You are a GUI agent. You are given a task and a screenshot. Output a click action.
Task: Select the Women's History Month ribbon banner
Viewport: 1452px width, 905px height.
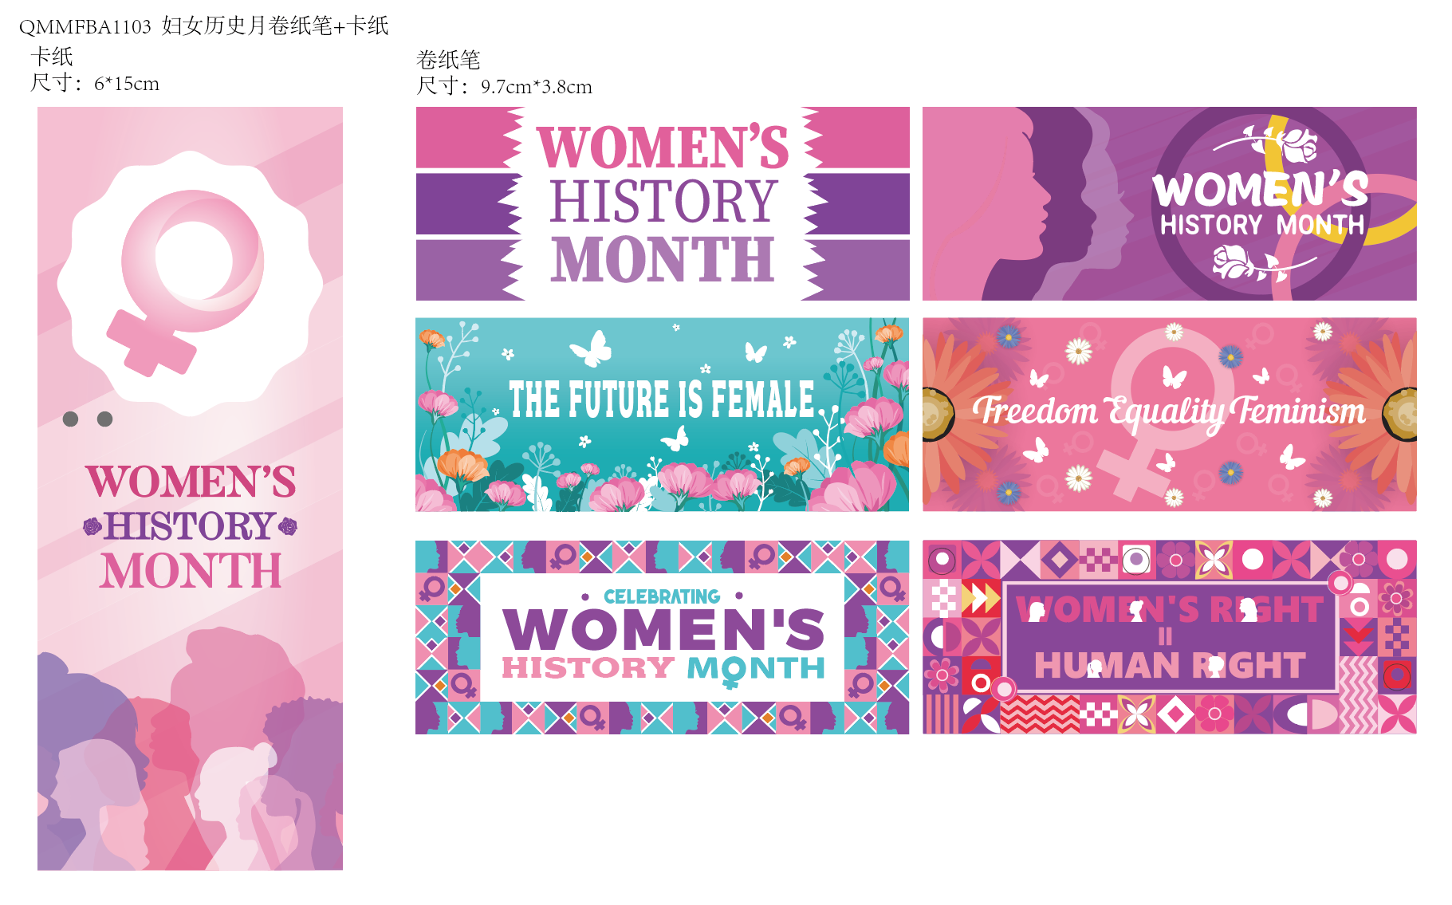pyautogui.click(x=663, y=204)
